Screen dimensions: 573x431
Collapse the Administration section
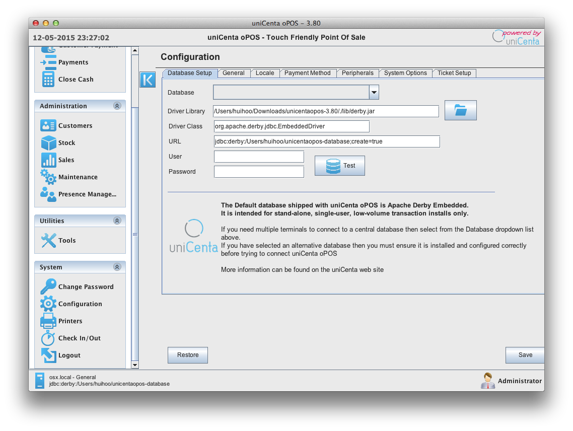pyautogui.click(x=117, y=106)
